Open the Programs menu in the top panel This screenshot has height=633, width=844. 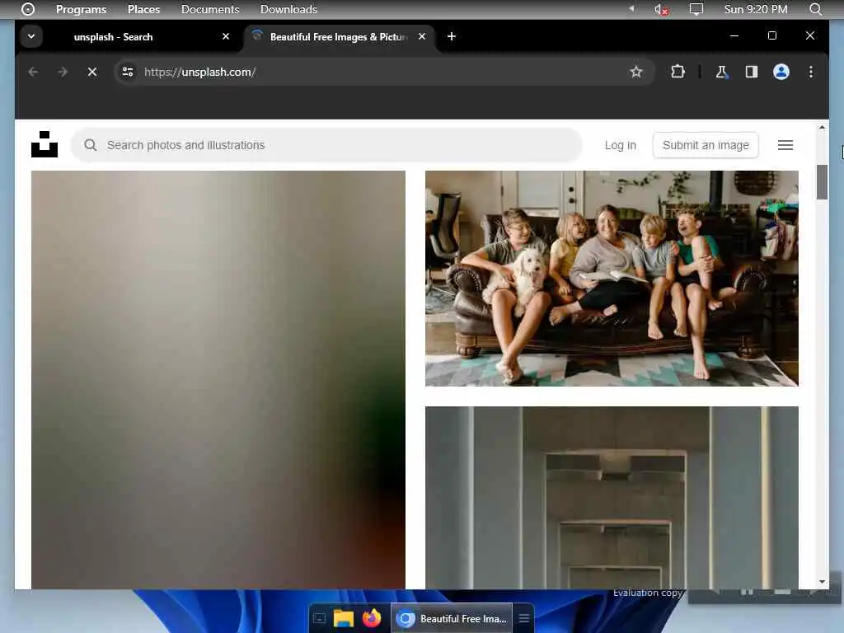(x=81, y=9)
